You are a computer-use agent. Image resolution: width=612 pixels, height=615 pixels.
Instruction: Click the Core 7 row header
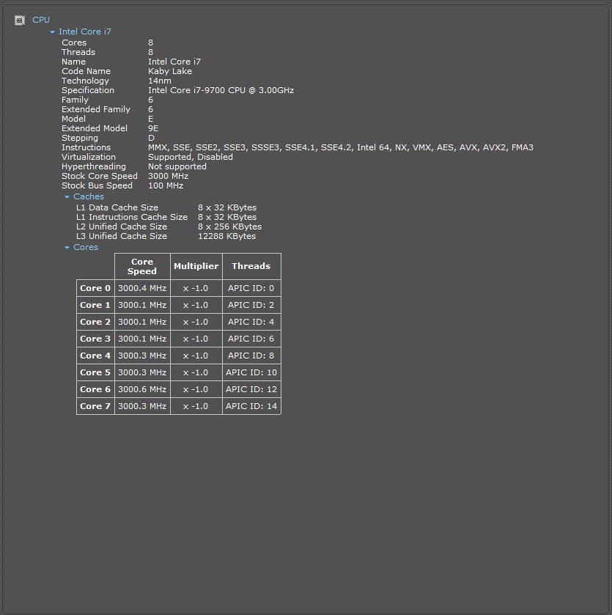pyautogui.click(x=95, y=406)
